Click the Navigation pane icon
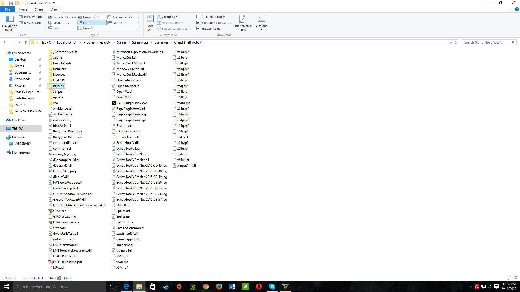Viewport: 520px width, 292px height. (9, 19)
